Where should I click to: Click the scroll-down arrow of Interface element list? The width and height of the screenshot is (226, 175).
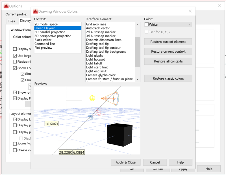click(137, 79)
